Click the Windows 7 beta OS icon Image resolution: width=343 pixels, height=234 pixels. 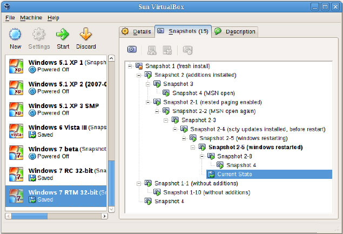pyautogui.click(x=16, y=153)
